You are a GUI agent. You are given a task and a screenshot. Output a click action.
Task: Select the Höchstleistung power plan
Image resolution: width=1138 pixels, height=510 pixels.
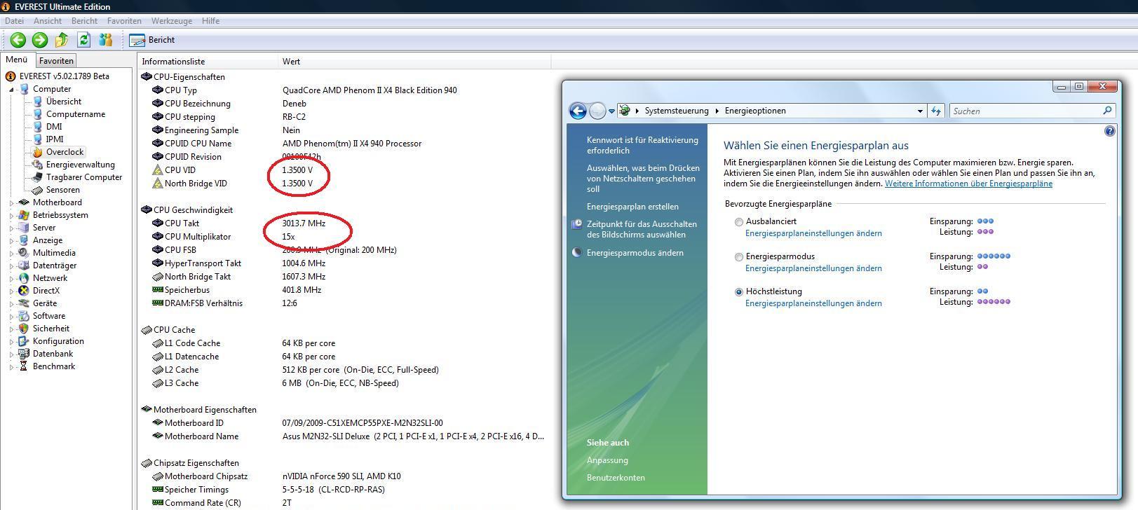click(x=738, y=292)
